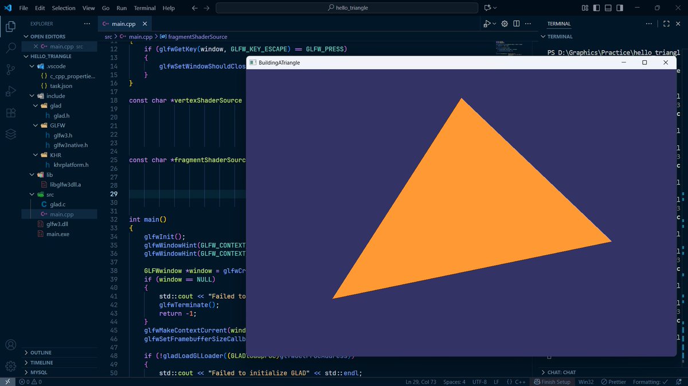Click the hello_triangle command center search box
The width and height of the screenshot is (688, 386).
[347, 8]
